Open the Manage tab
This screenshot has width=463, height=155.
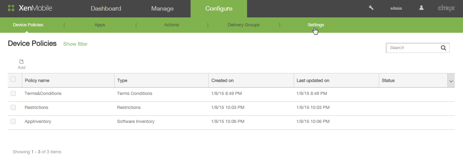162,9
